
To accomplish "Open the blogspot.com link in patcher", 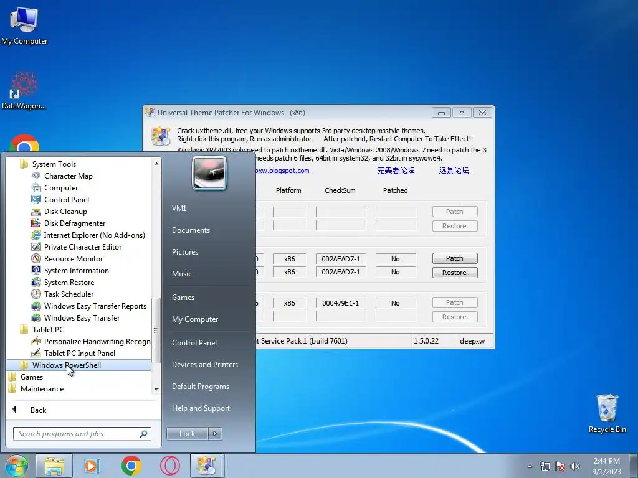I will tap(282, 171).
